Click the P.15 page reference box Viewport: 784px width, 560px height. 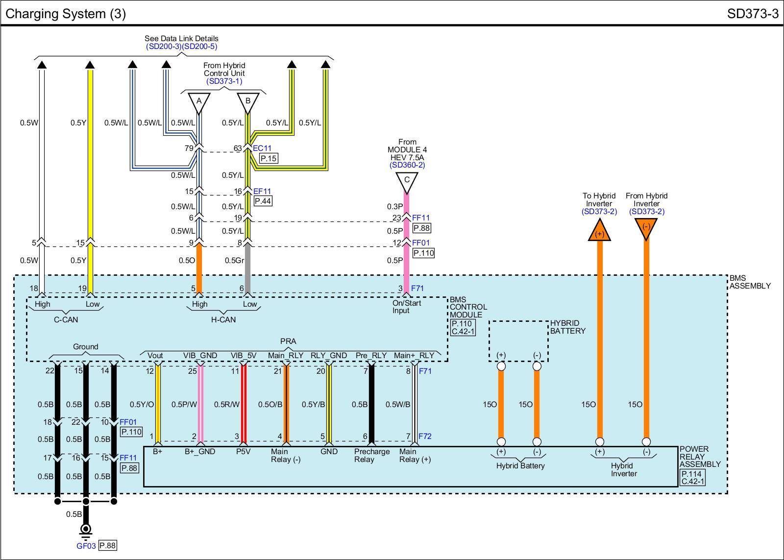coord(268,158)
